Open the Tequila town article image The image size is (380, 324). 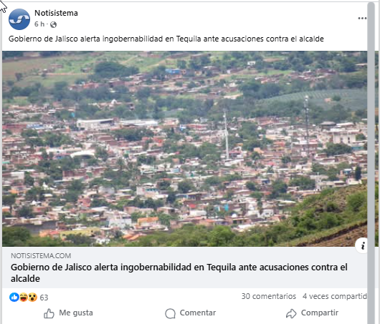[185, 149]
